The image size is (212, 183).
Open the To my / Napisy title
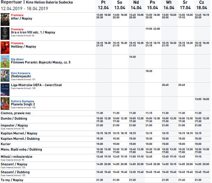pyautogui.click(x=12, y=180)
